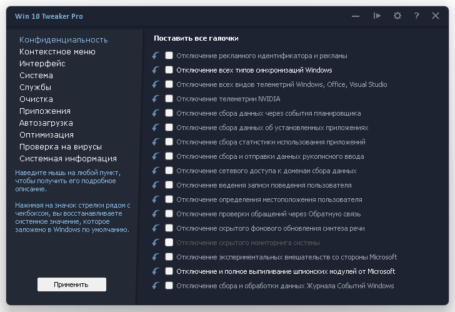Tick фонового обновления синтеза речи checkbox

[169, 228]
